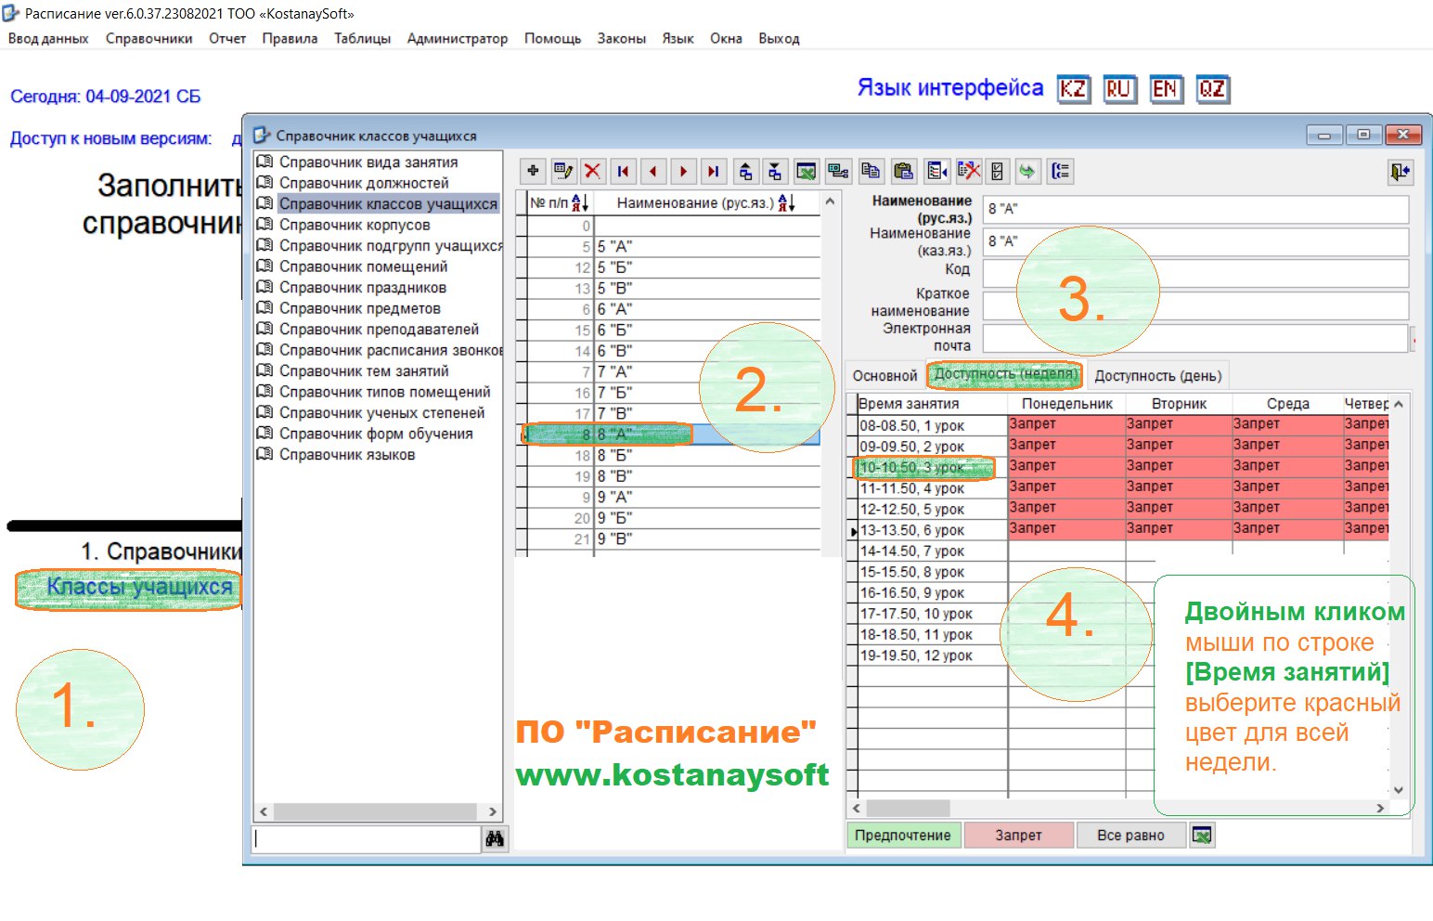1433x921 pixels.
Task: Select Справочник должностей in list
Action: (x=363, y=183)
